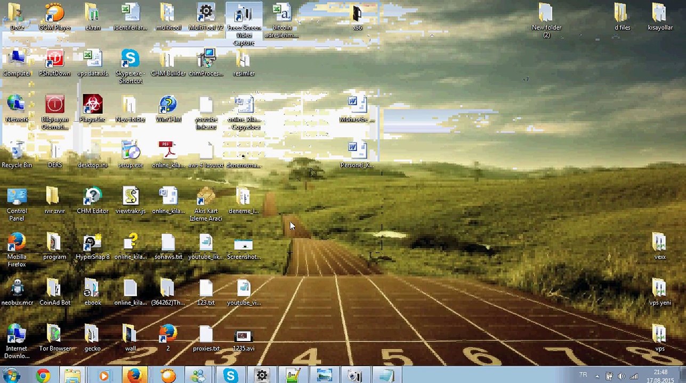Select the HyperSnap 8 shortcut
The height and width of the screenshot is (383, 686).
93,247
